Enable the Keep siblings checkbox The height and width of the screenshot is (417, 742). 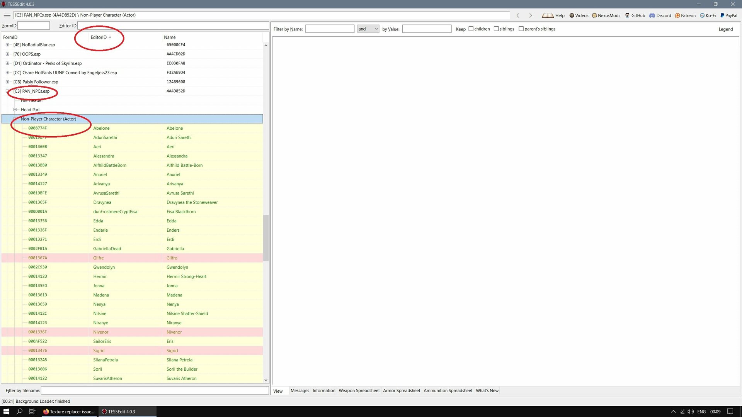(x=496, y=29)
